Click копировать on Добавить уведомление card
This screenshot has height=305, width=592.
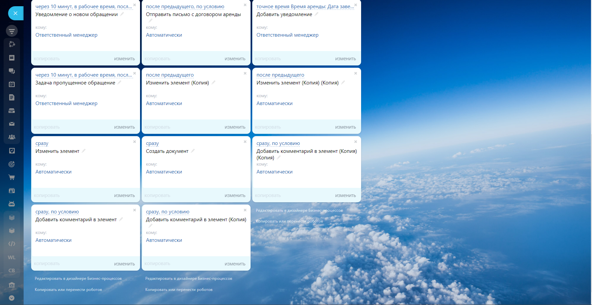pyautogui.click(x=268, y=59)
